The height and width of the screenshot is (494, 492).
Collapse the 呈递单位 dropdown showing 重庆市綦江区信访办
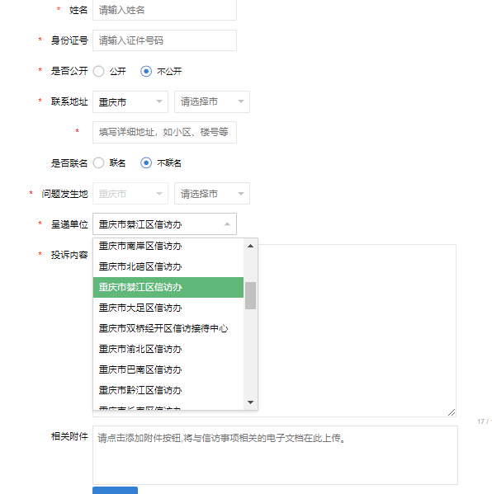164,224
